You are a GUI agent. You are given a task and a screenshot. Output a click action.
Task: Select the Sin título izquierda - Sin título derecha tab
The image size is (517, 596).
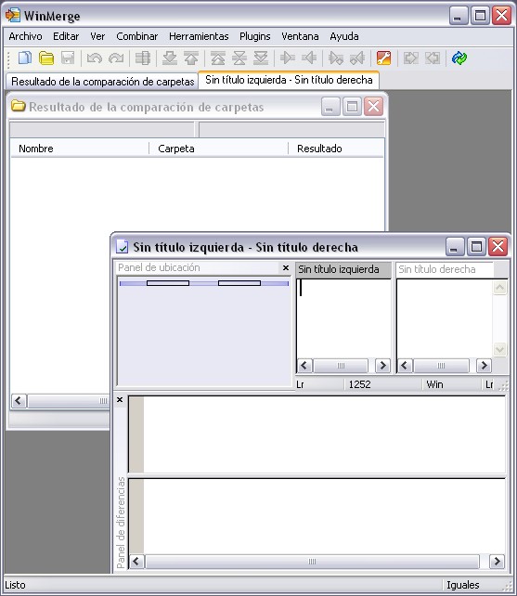coord(289,80)
